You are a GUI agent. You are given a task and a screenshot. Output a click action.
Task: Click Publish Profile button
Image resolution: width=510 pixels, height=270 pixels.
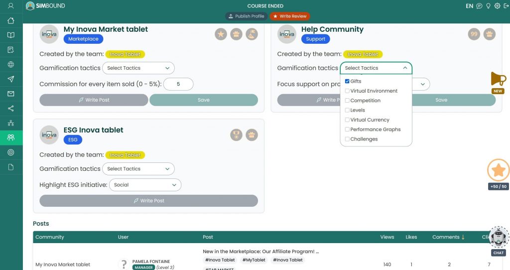point(246,16)
